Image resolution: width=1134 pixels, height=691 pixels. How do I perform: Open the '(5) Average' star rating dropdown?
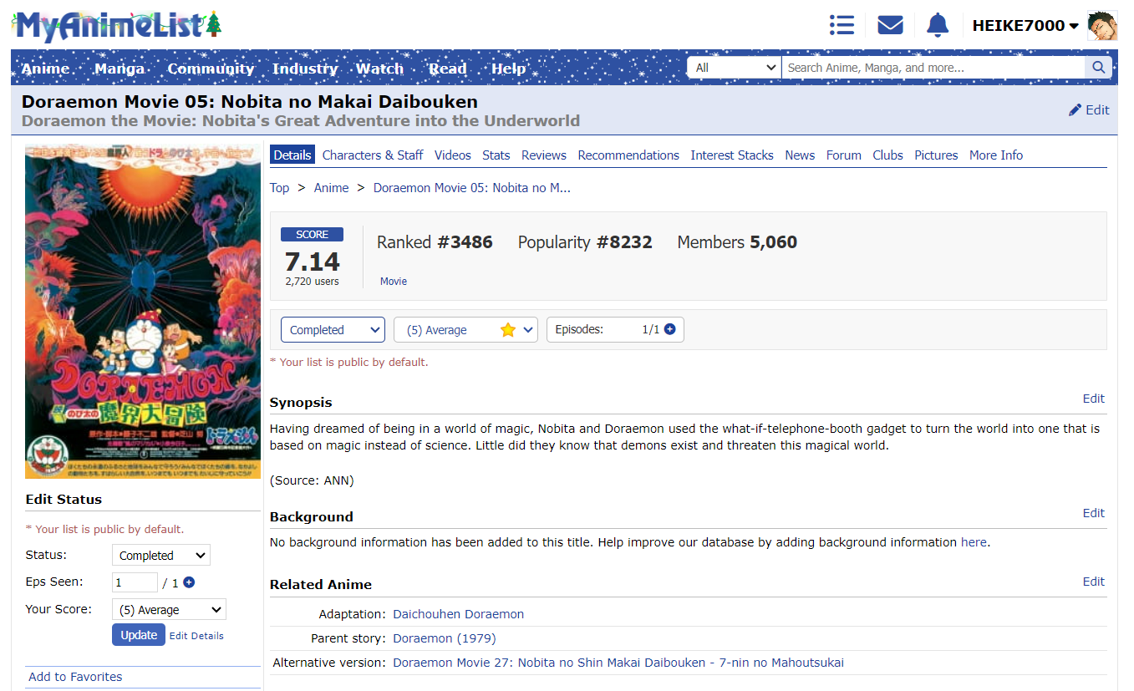tap(465, 330)
